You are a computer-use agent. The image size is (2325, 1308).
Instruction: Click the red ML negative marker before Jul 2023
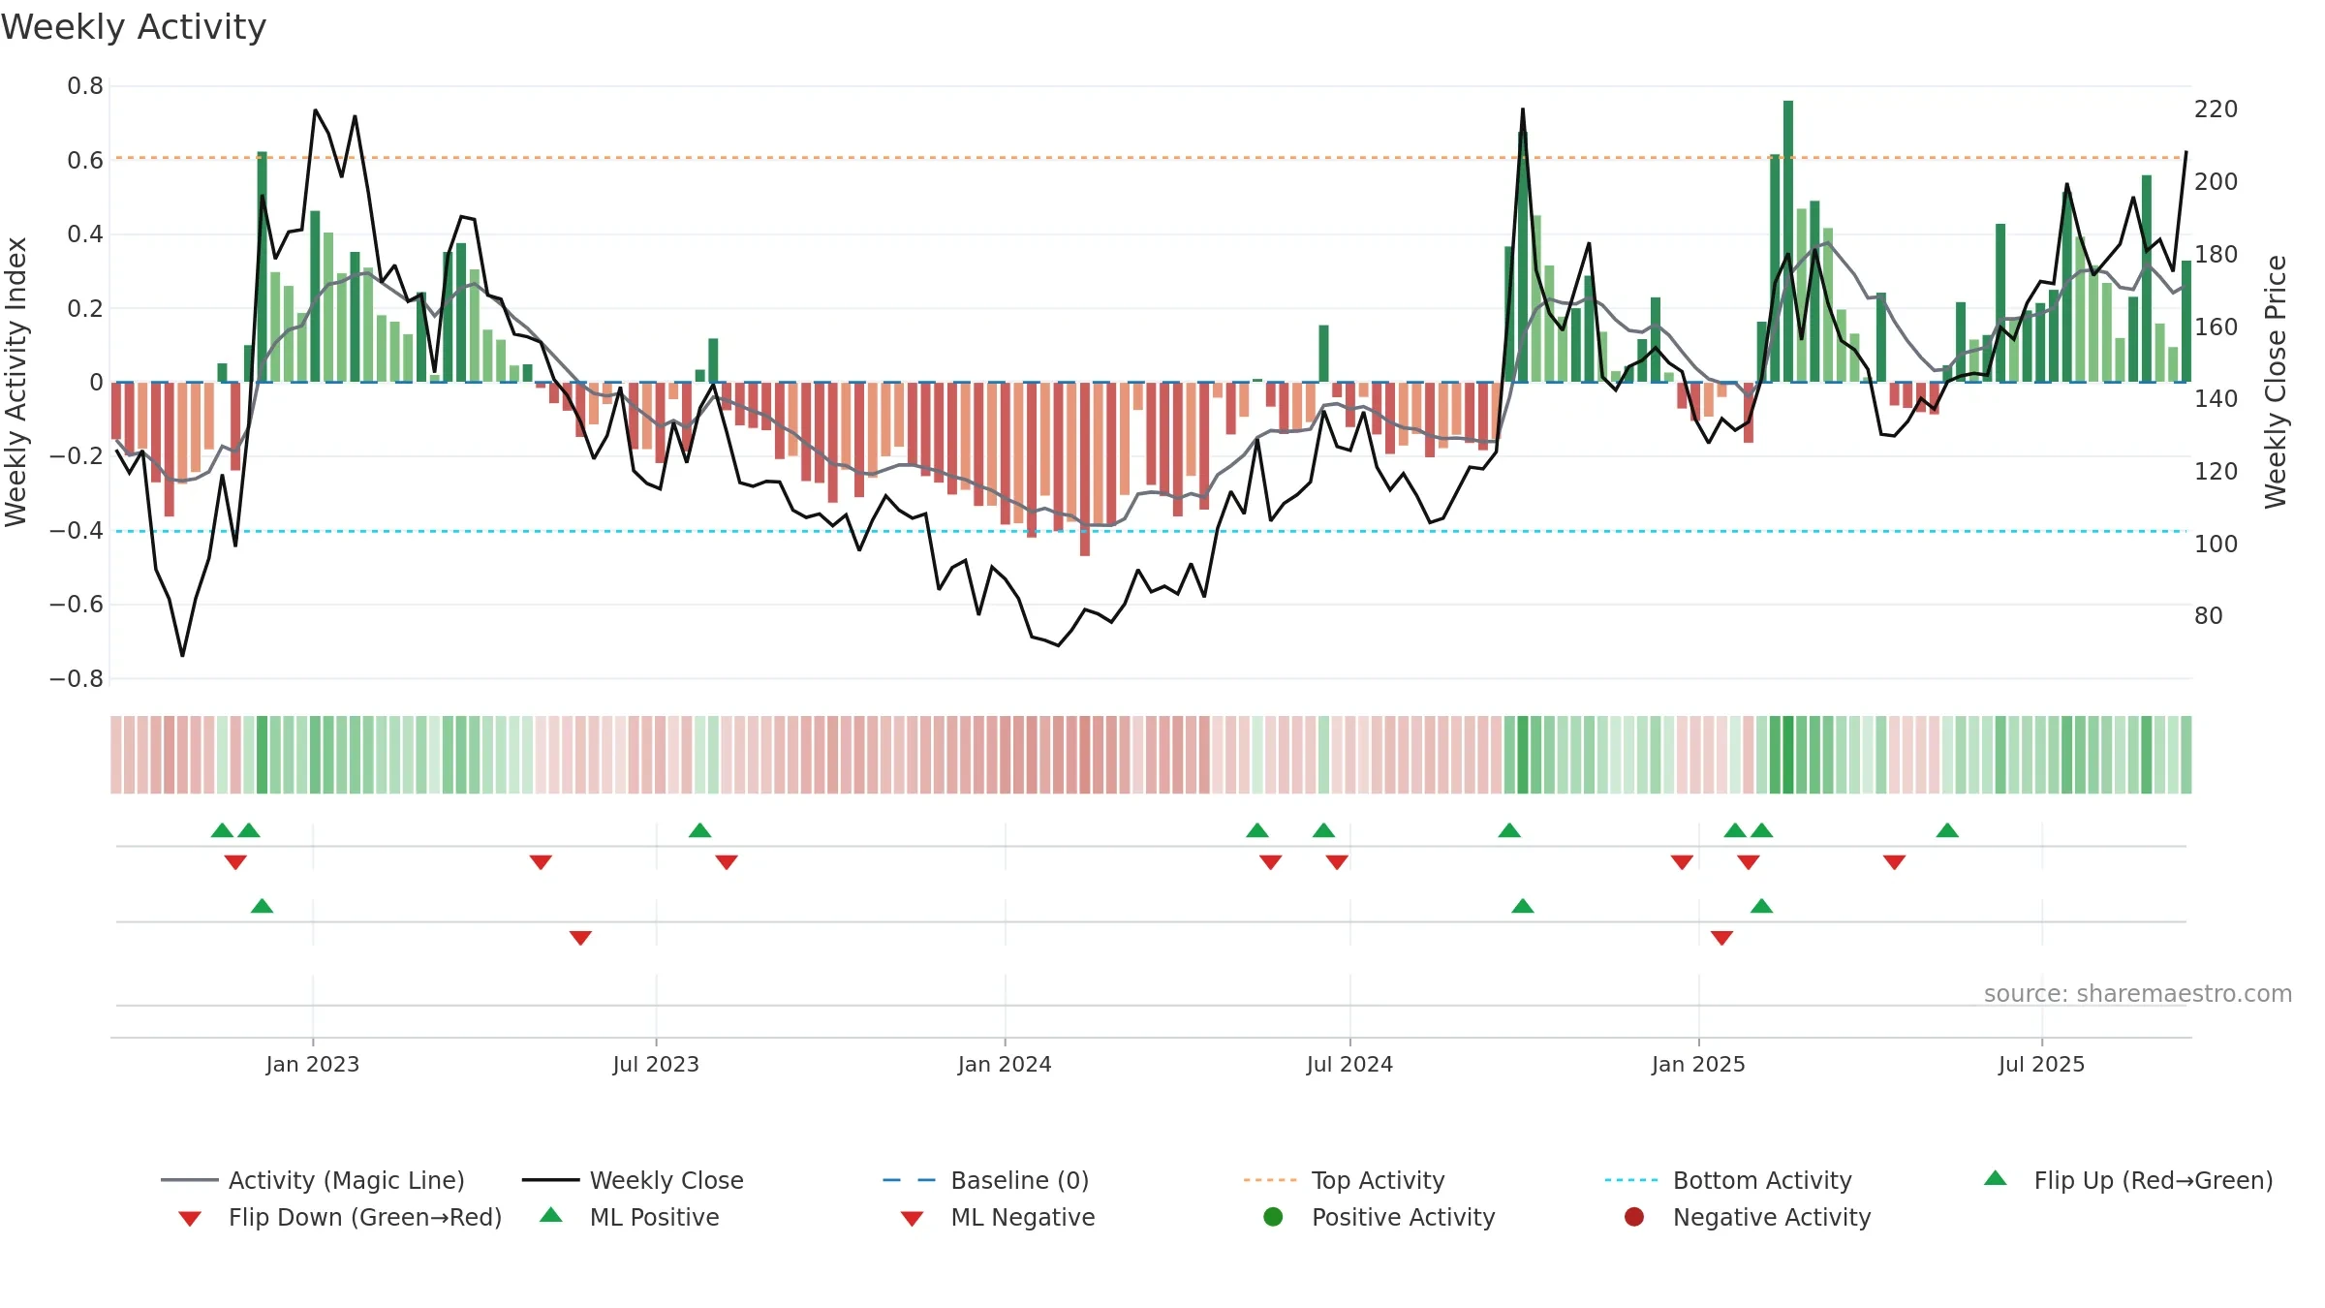[x=580, y=938]
